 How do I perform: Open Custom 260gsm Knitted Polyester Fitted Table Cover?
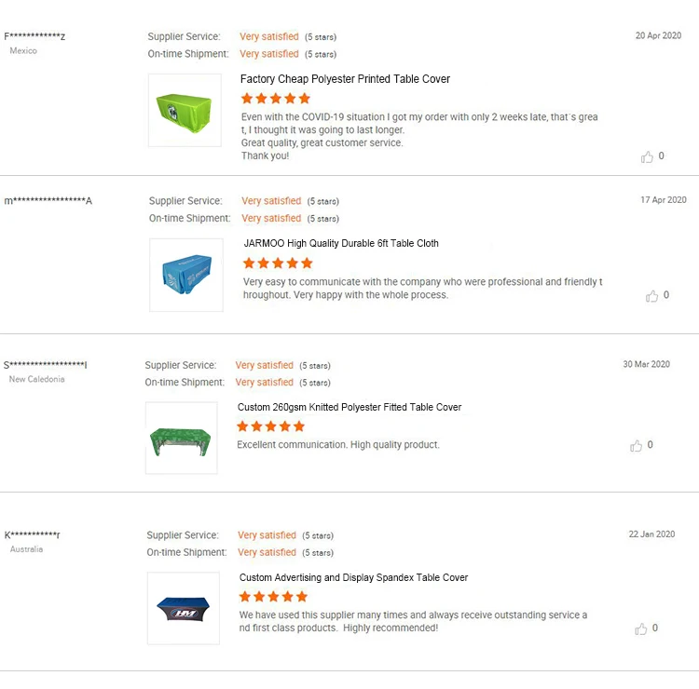click(x=349, y=407)
